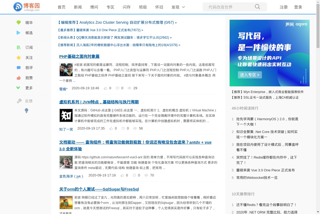Open 专区 in top navigation
Screen dimensions: 320x214
point(110,7)
